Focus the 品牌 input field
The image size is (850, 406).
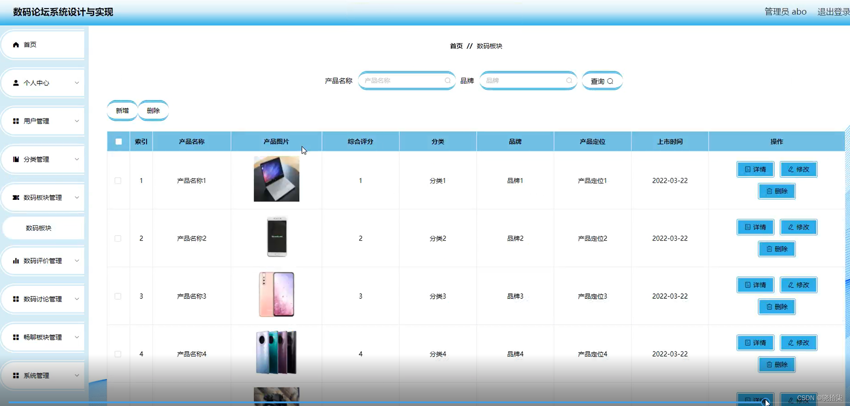pos(528,80)
